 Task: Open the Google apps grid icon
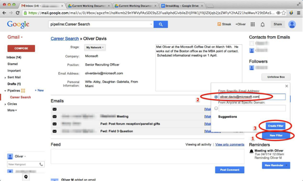(x=252, y=24)
